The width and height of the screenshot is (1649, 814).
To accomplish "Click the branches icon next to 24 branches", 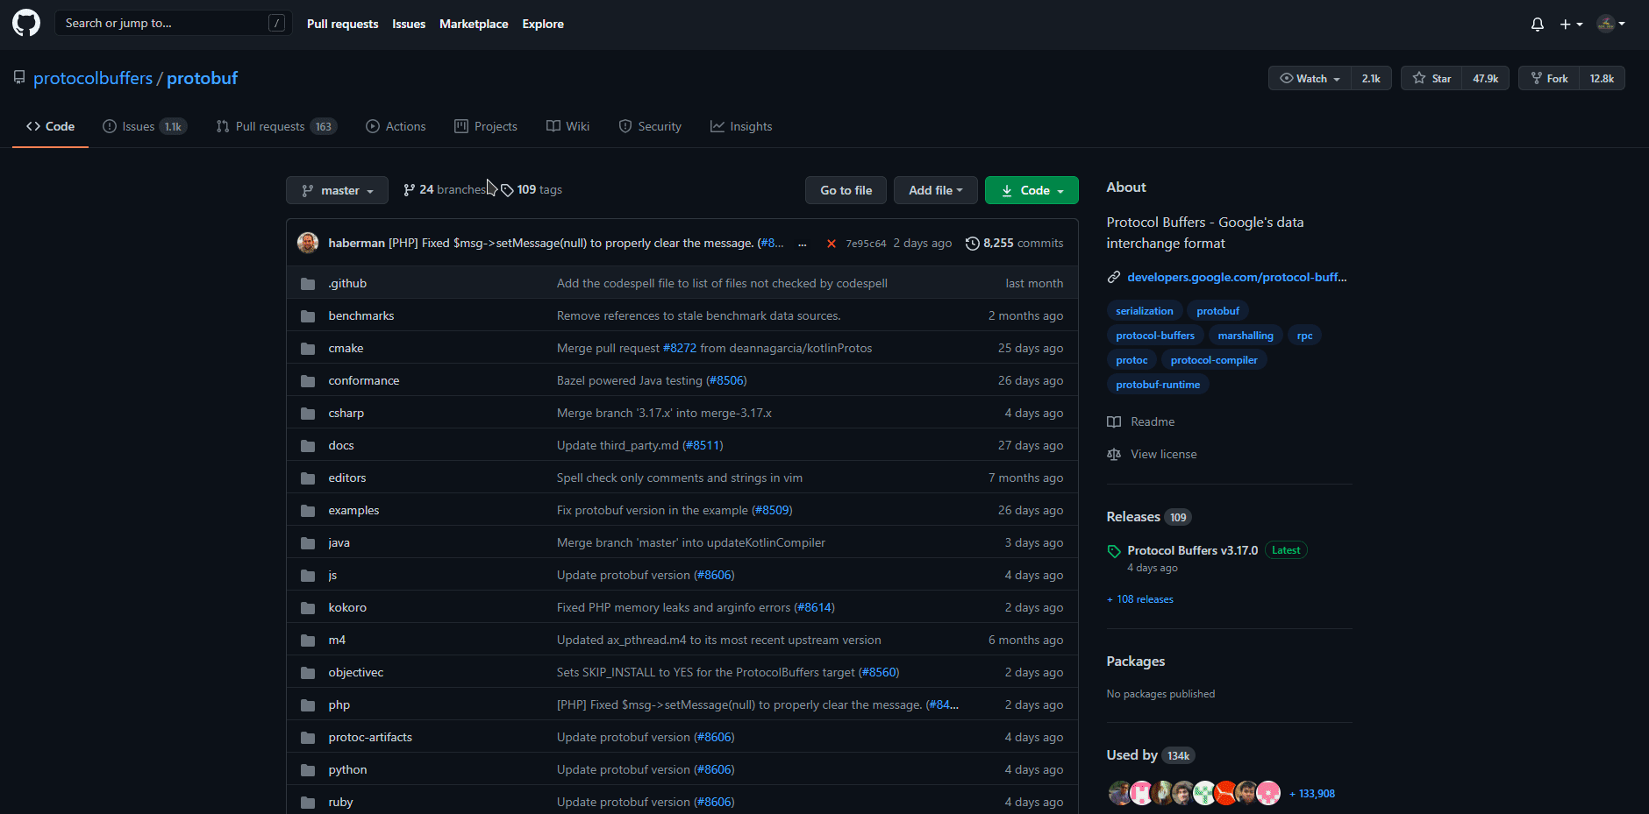I will pos(409,190).
